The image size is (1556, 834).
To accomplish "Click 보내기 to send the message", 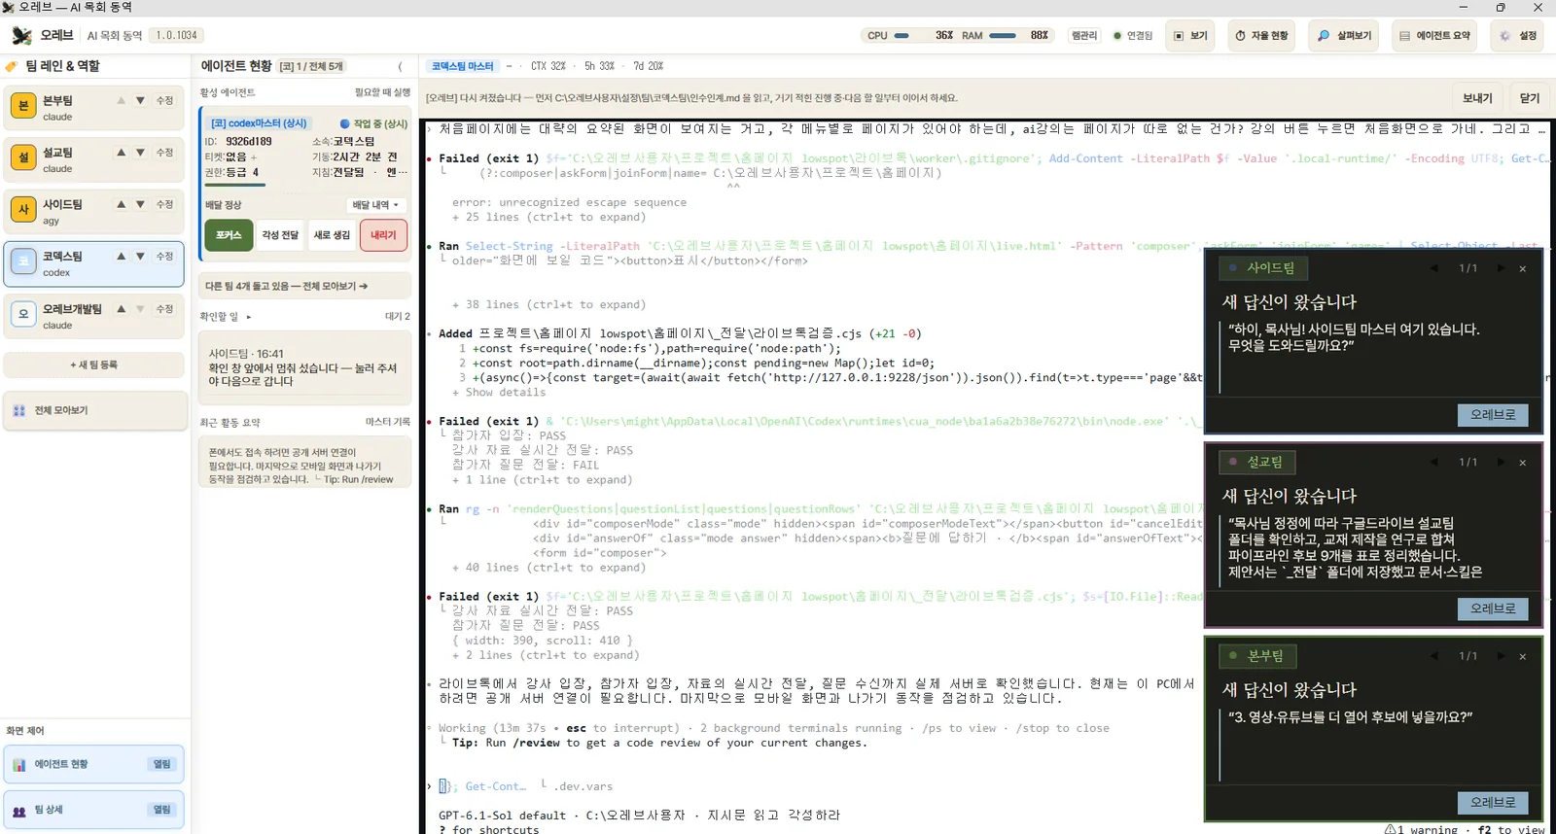I will [x=1477, y=98].
